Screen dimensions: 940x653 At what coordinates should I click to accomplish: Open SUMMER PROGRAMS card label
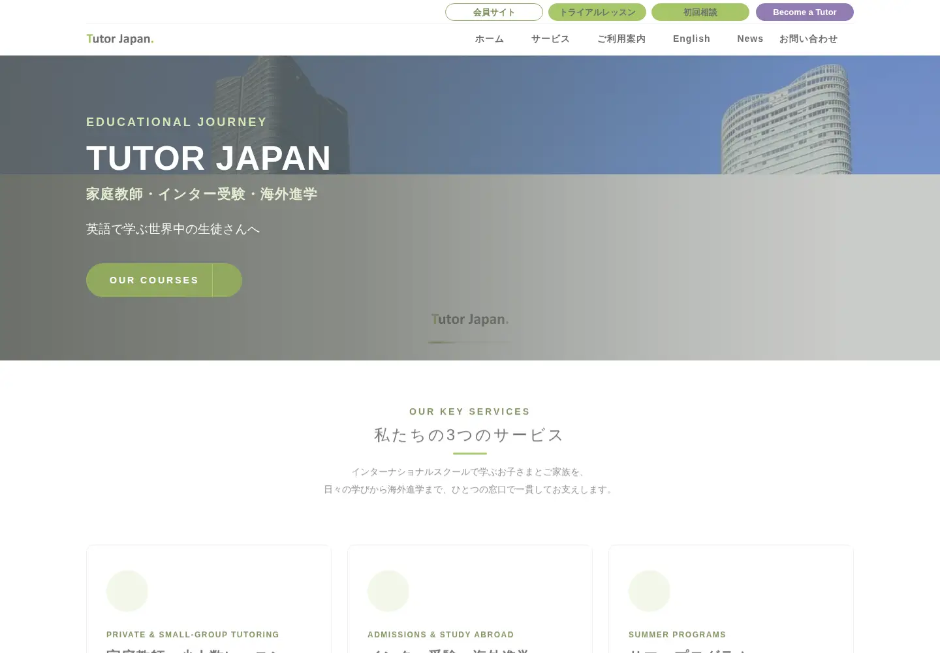pos(677,635)
